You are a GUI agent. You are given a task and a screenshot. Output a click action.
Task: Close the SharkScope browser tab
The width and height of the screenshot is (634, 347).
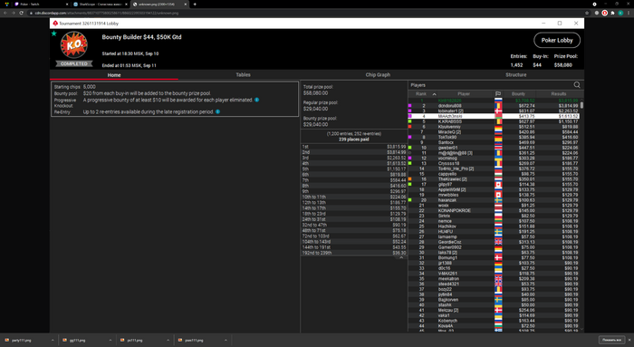(126, 4)
